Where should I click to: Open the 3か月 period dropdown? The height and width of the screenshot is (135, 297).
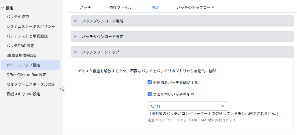[x=188, y=106]
